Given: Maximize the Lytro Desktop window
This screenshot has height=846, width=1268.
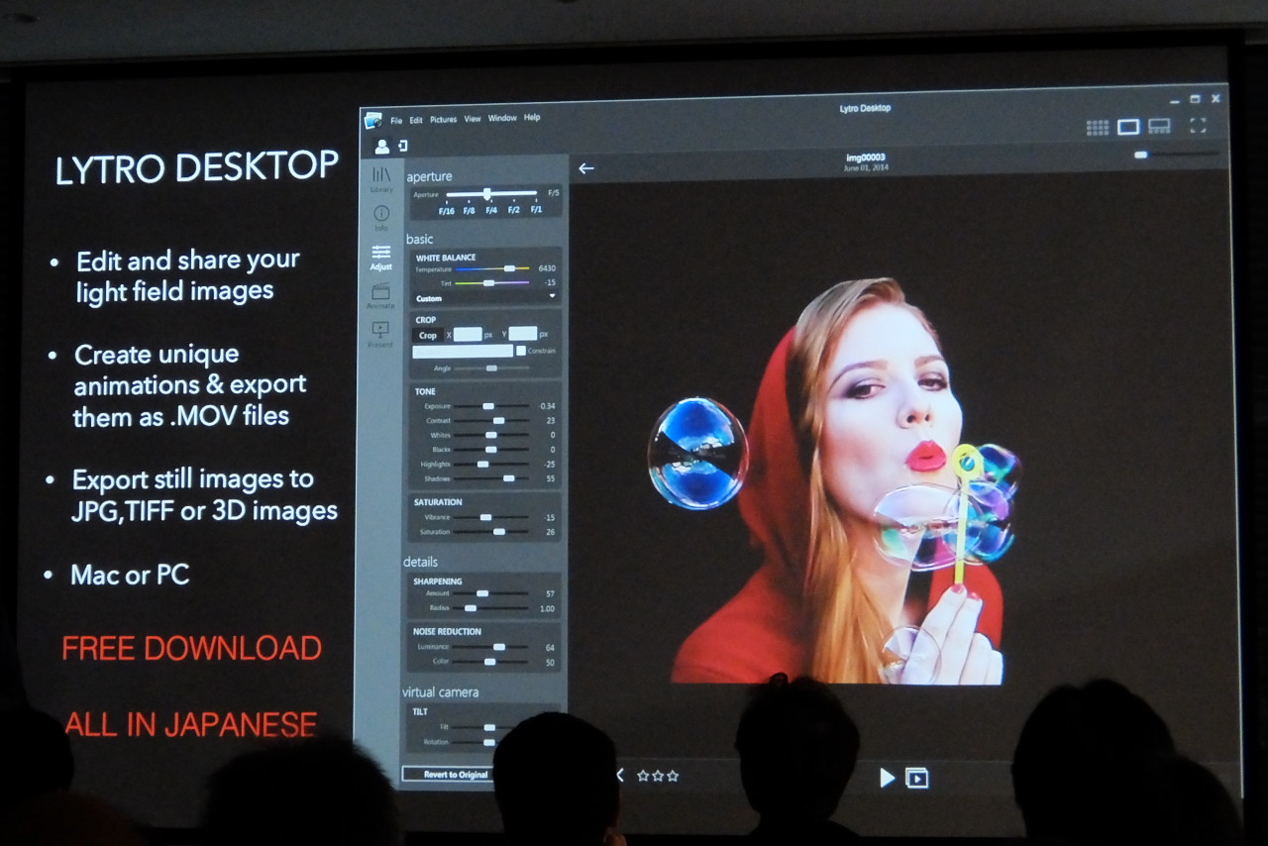Looking at the screenshot, I should [x=1195, y=99].
